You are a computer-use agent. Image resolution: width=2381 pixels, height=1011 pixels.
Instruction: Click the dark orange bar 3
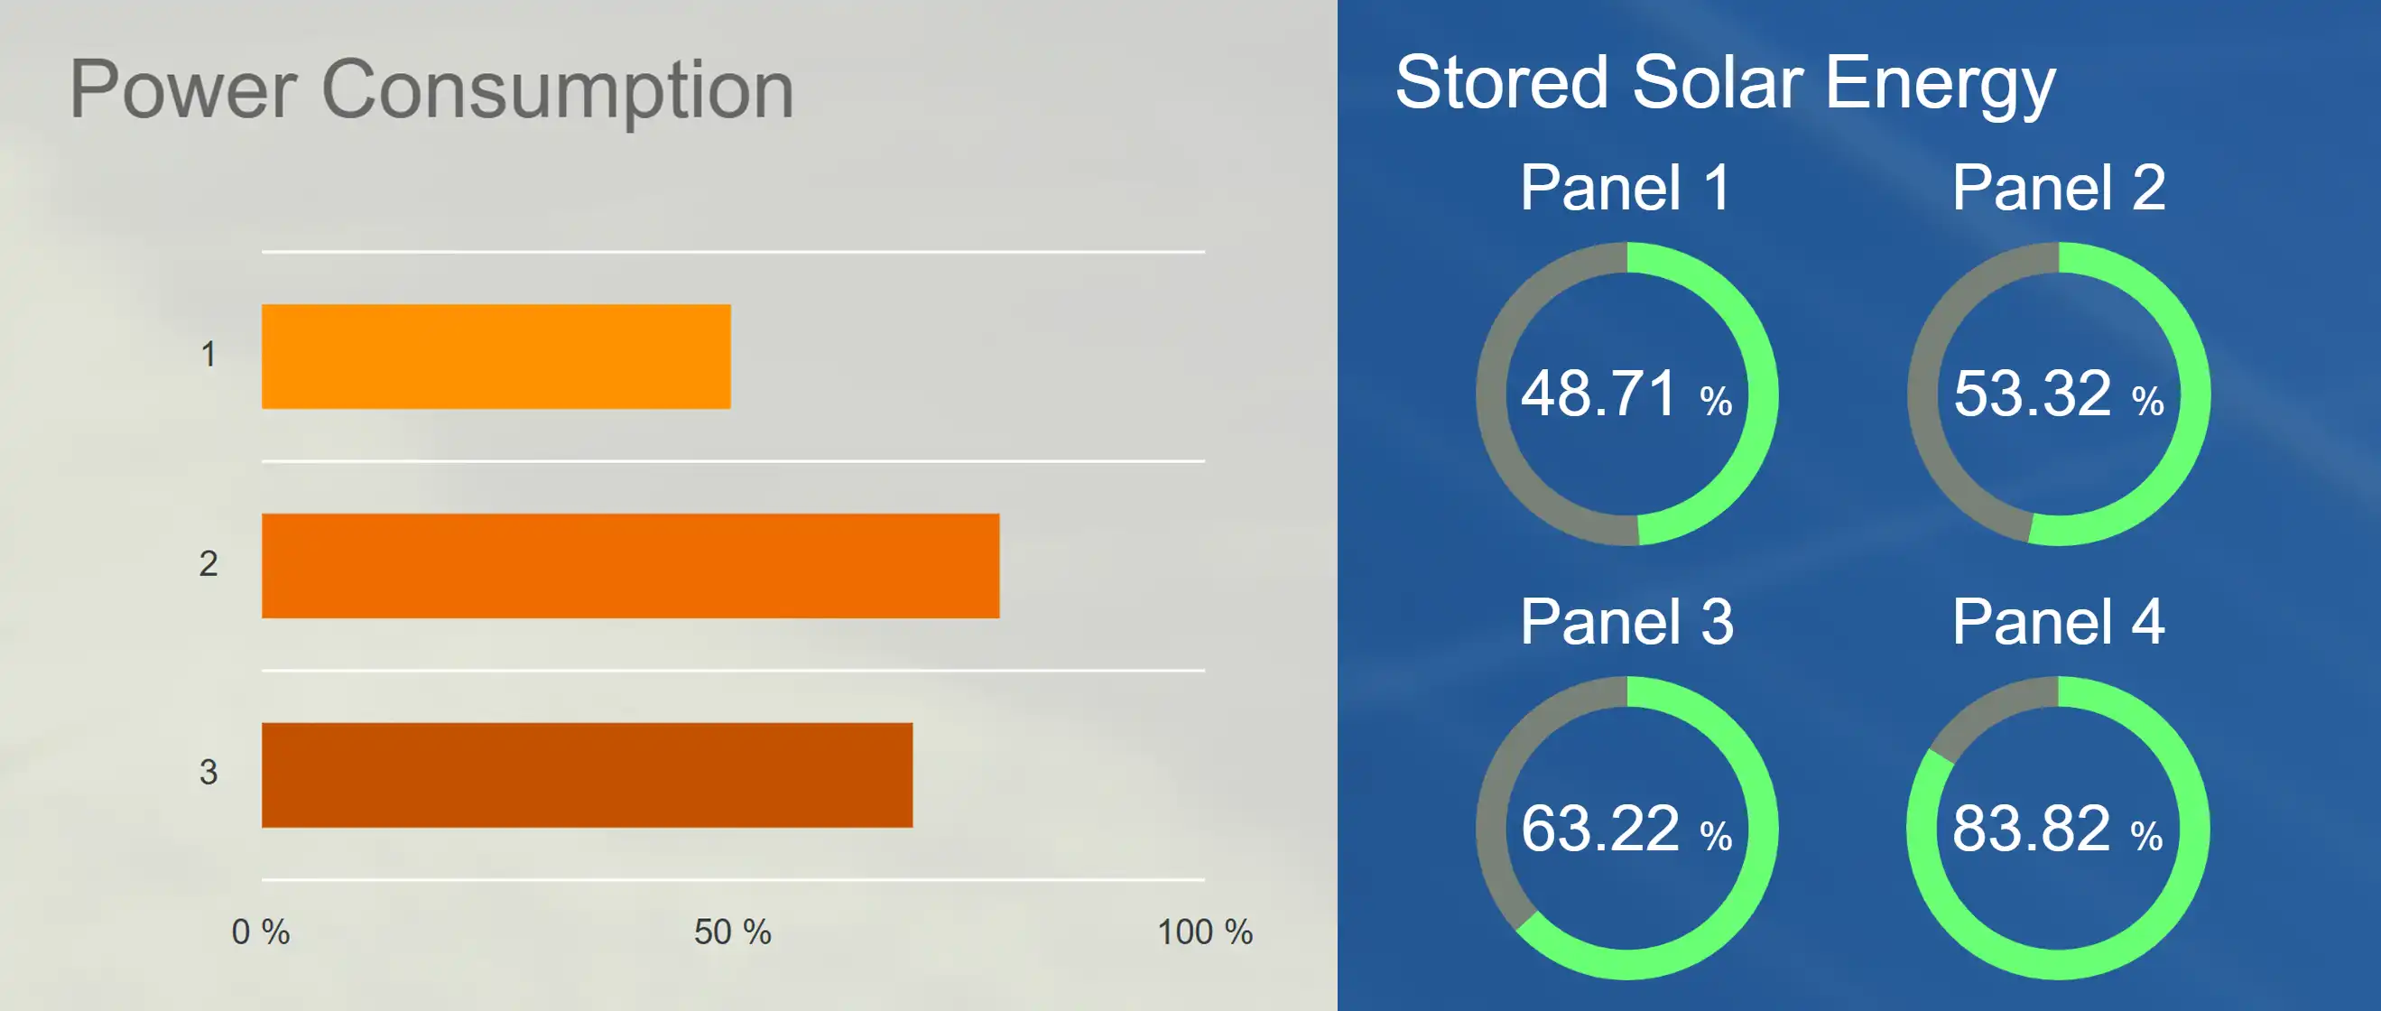[x=587, y=774]
